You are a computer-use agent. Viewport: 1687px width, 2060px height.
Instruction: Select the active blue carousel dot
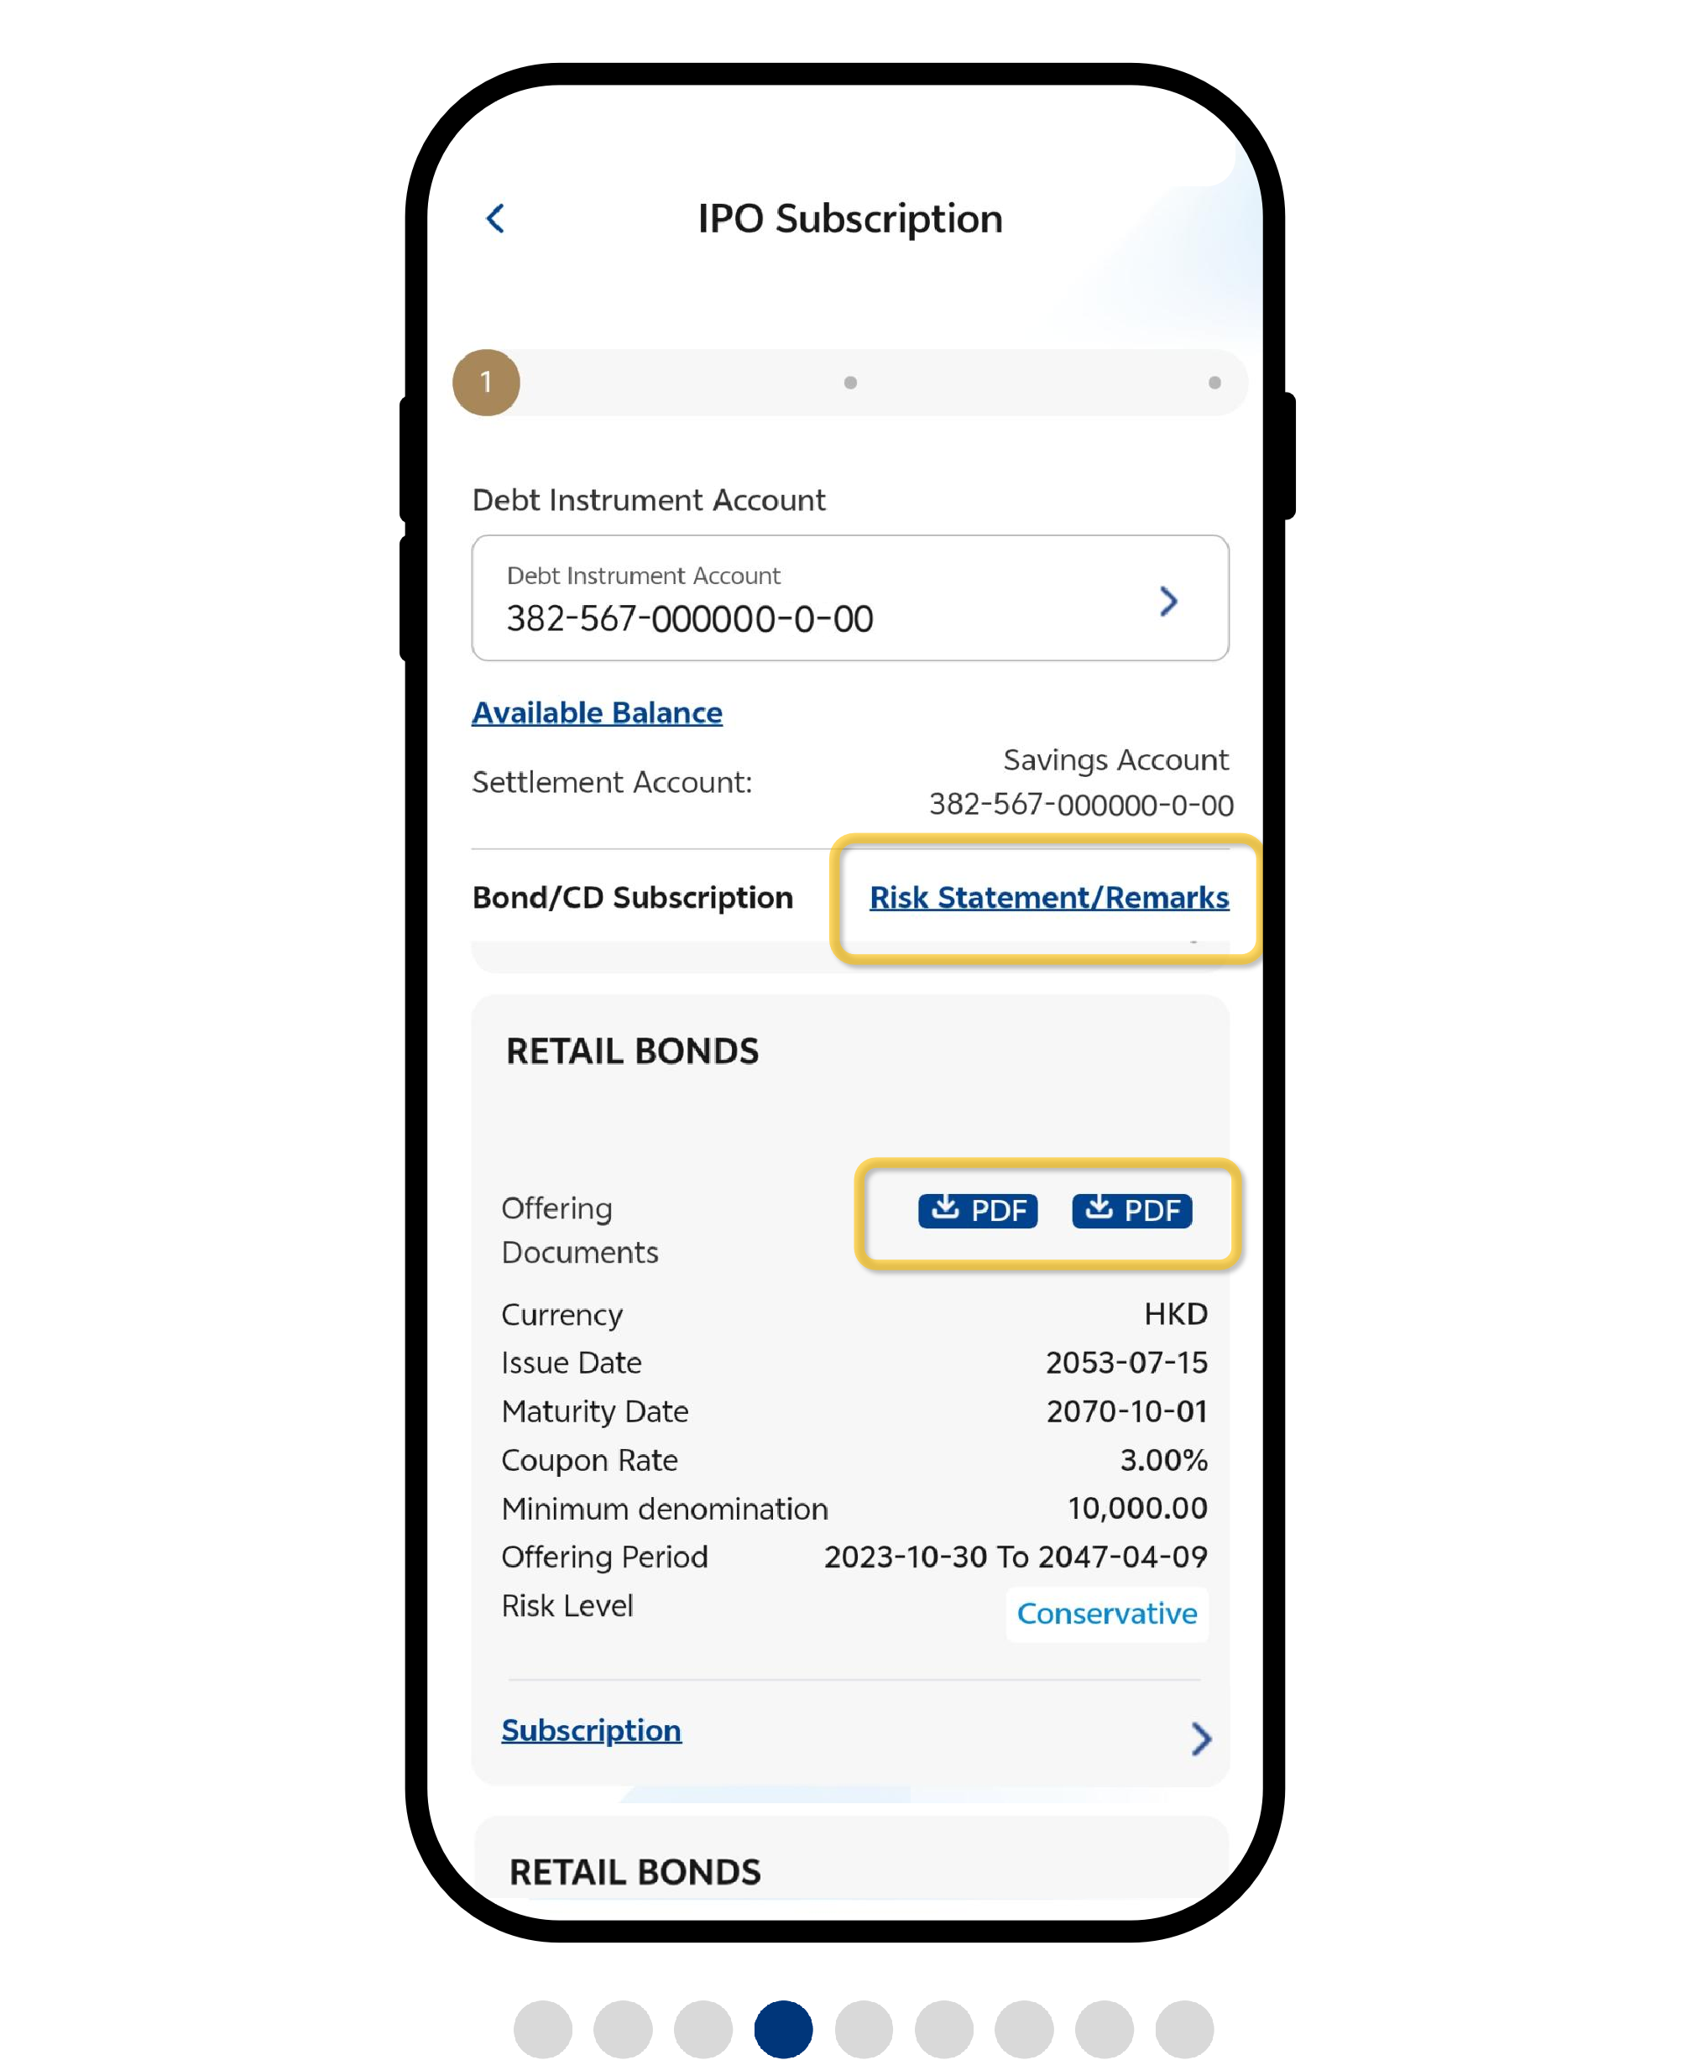783,2029
